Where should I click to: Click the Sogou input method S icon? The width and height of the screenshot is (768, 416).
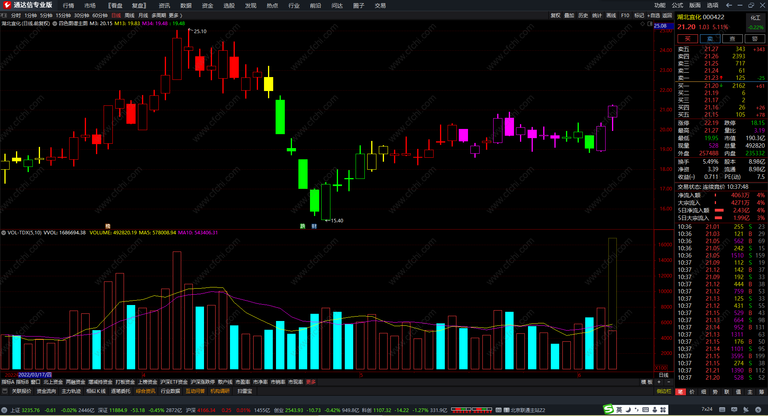point(608,409)
